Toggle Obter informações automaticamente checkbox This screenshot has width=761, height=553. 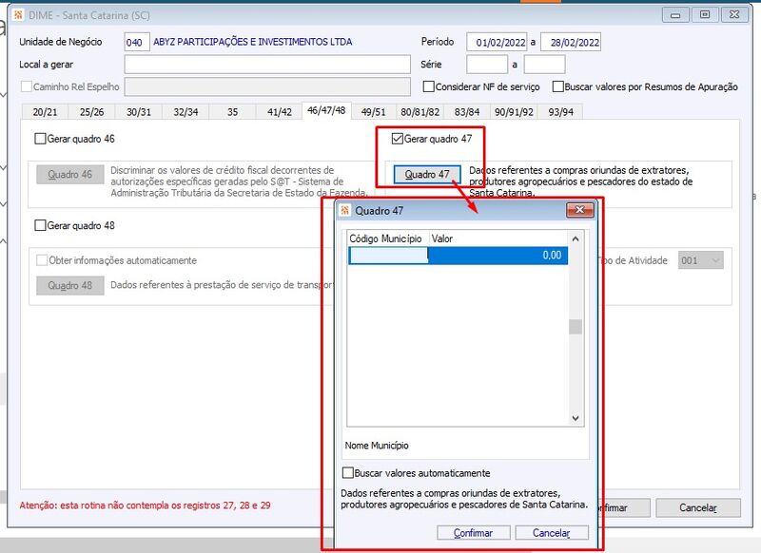(x=42, y=260)
